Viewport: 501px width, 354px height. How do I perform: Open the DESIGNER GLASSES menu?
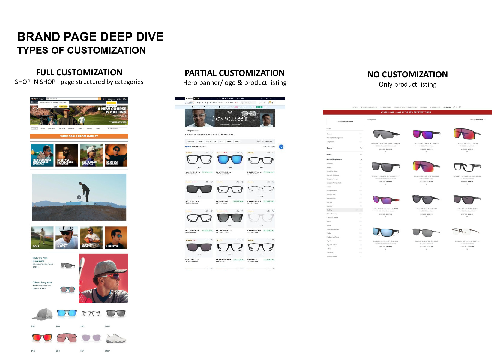click(x=369, y=107)
